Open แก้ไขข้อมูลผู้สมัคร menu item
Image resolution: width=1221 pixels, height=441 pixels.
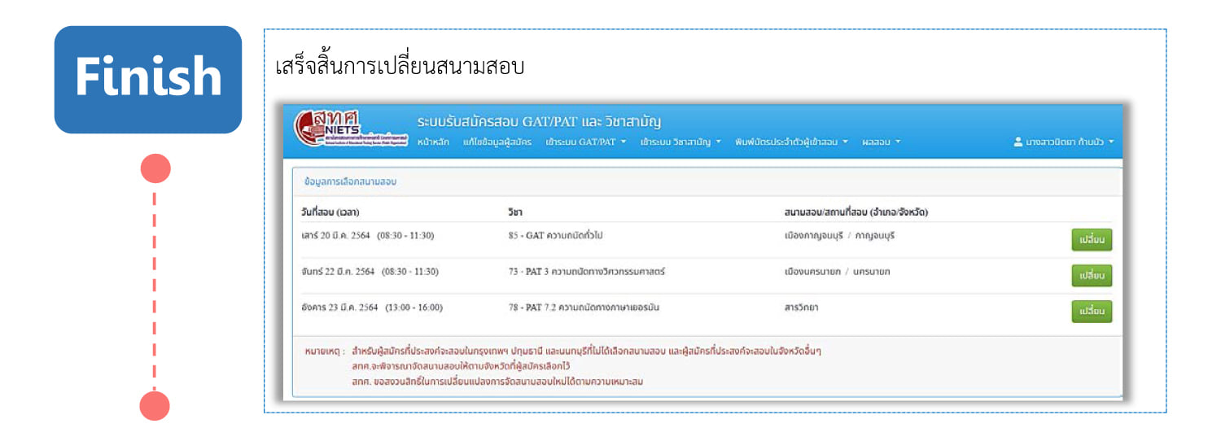click(x=497, y=142)
